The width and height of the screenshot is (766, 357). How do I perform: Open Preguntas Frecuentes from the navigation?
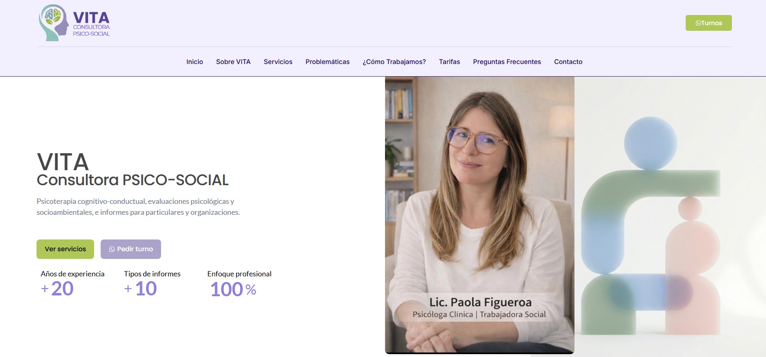(x=507, y=62)
